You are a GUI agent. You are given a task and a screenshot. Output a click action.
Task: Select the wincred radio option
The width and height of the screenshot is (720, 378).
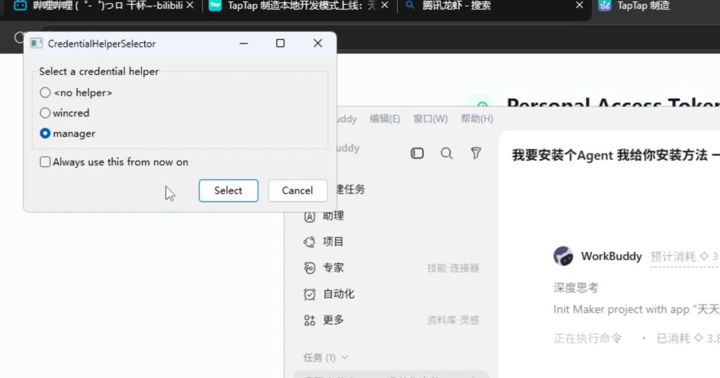pos(45,113)
